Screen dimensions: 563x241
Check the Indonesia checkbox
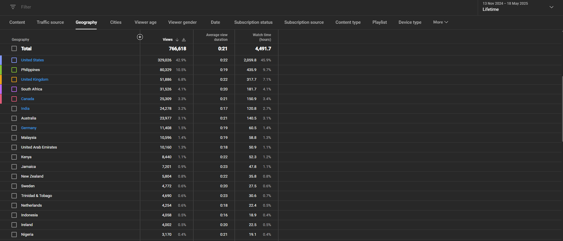coord(14,215)
